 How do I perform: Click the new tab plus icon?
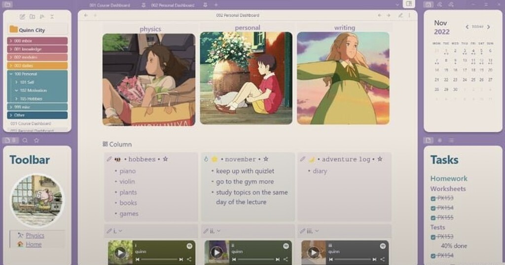pyautogui.click(x=216, y=5)
